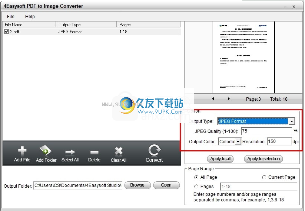Click the Apply to selection button

(263, 159)
